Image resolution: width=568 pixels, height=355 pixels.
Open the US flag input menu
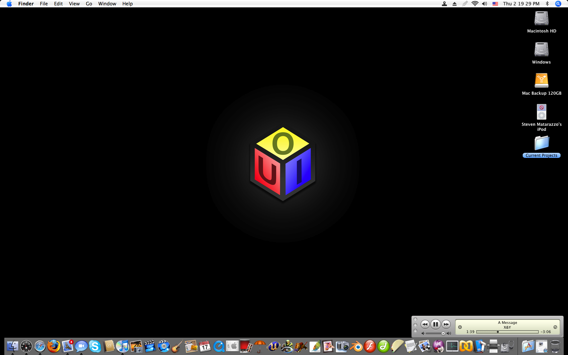tap(495, 4)
